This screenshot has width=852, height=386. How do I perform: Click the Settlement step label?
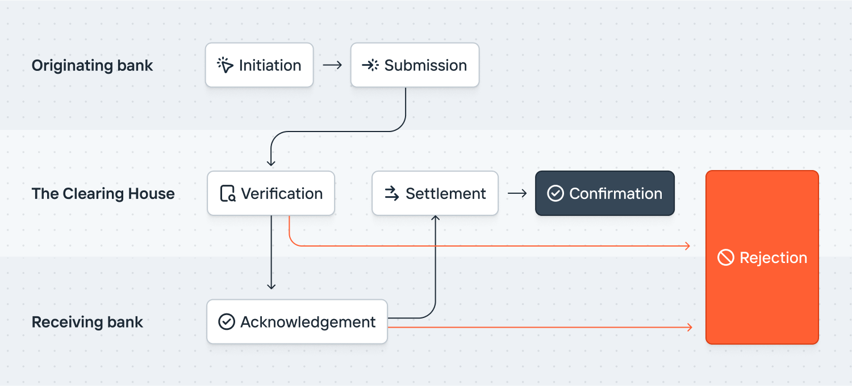(446, 194)
